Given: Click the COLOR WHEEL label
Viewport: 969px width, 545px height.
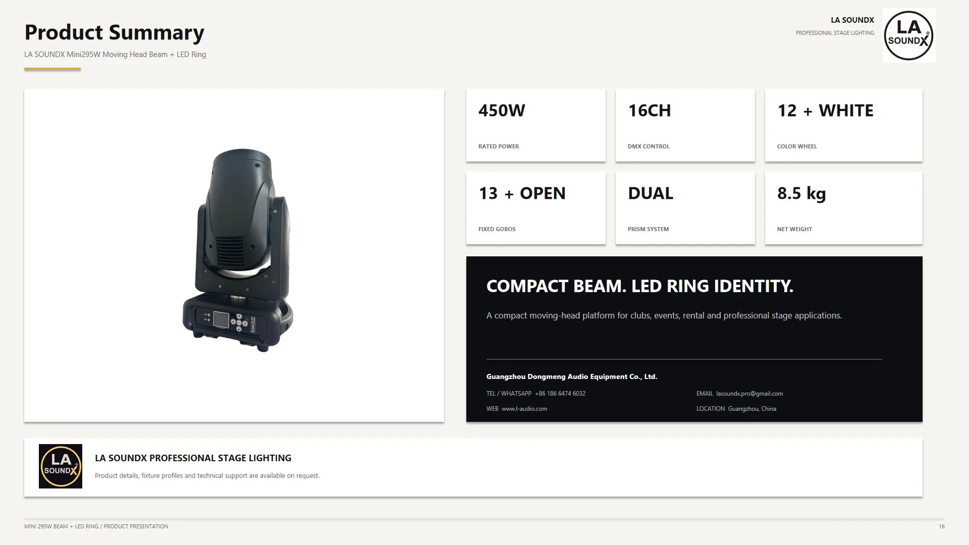Looking at the screenshot, I should 797,146.
